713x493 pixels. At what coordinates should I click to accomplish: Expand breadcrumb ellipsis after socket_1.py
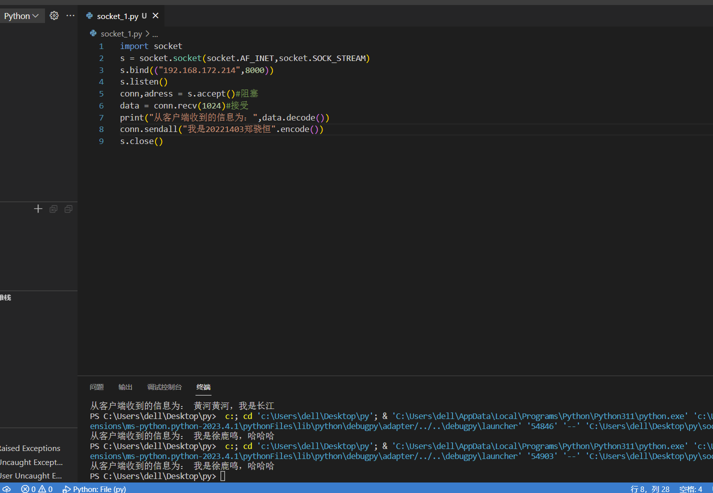[x=155, y=34]
